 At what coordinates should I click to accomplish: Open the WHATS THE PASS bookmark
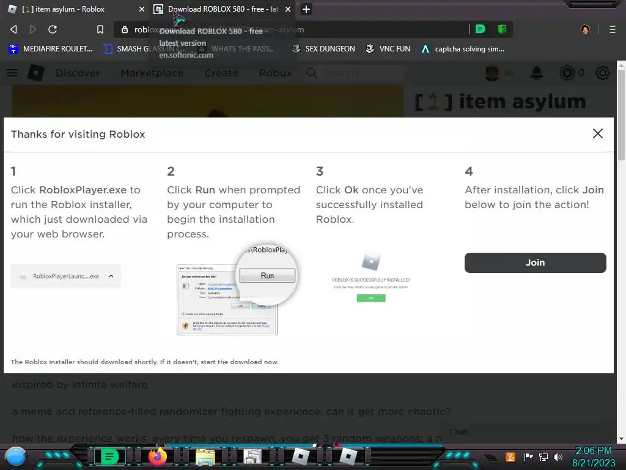point(236,49)
